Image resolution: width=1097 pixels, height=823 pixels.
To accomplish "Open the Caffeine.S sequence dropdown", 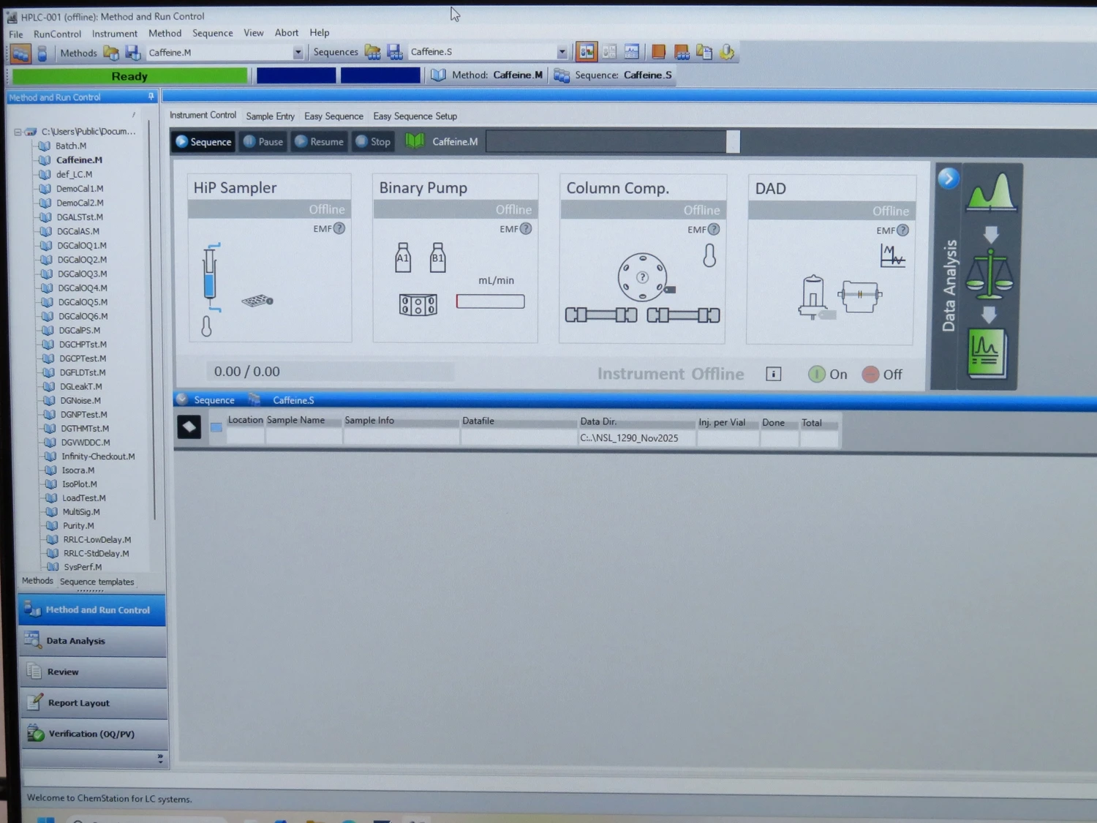I will 562,52.
